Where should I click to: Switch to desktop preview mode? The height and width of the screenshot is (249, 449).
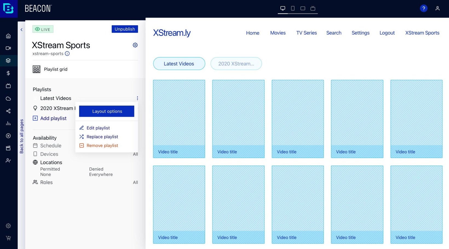coord(283,8)
